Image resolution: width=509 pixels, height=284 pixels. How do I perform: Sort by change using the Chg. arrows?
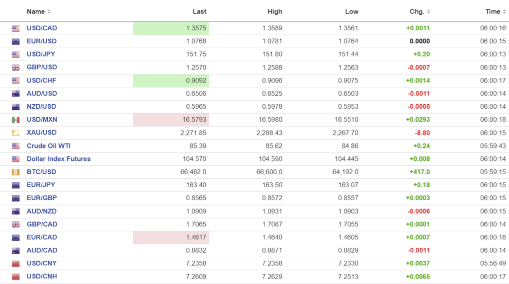pos(429,11)
